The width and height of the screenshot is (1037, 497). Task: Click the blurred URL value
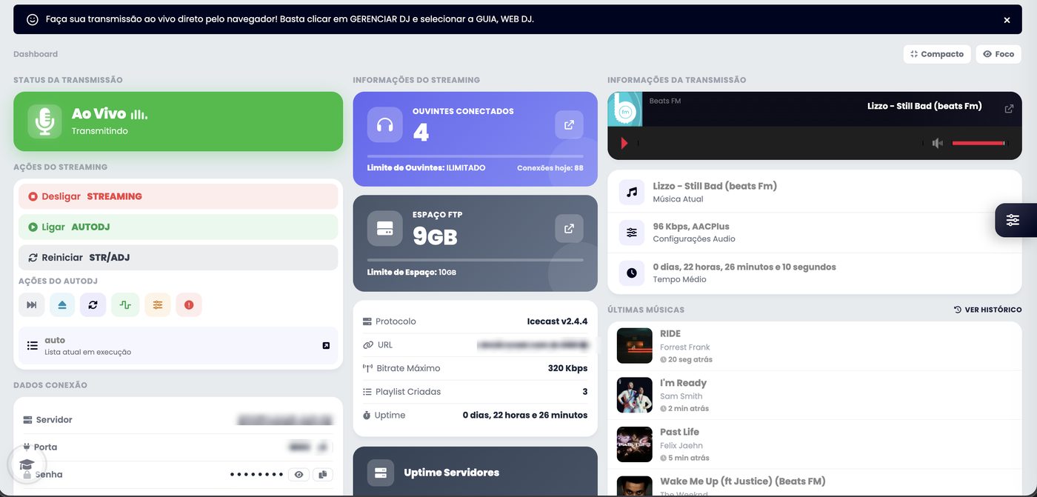pos(533,345)
